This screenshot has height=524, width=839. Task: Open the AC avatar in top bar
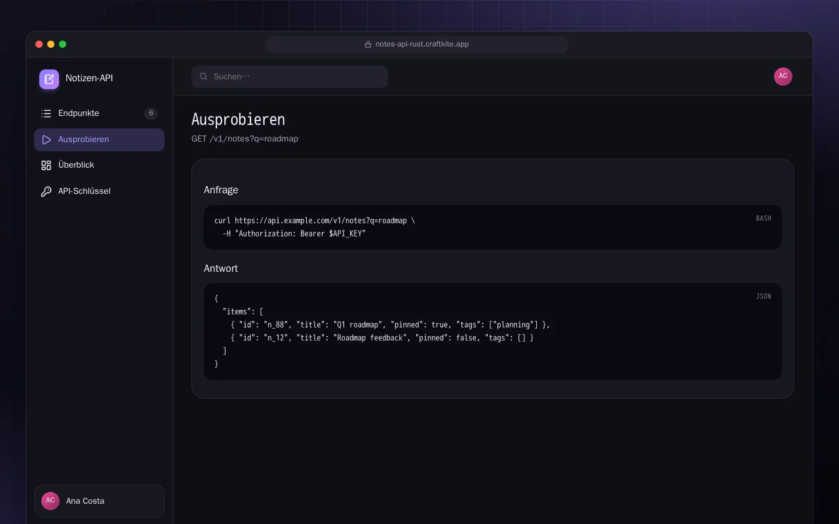pos(783,77)
